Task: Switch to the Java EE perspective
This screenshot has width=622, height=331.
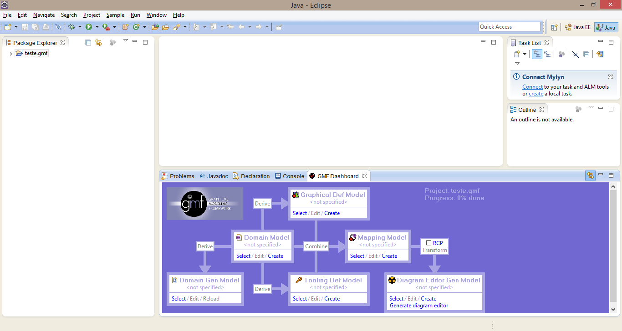Action: [x=577, y=27]
